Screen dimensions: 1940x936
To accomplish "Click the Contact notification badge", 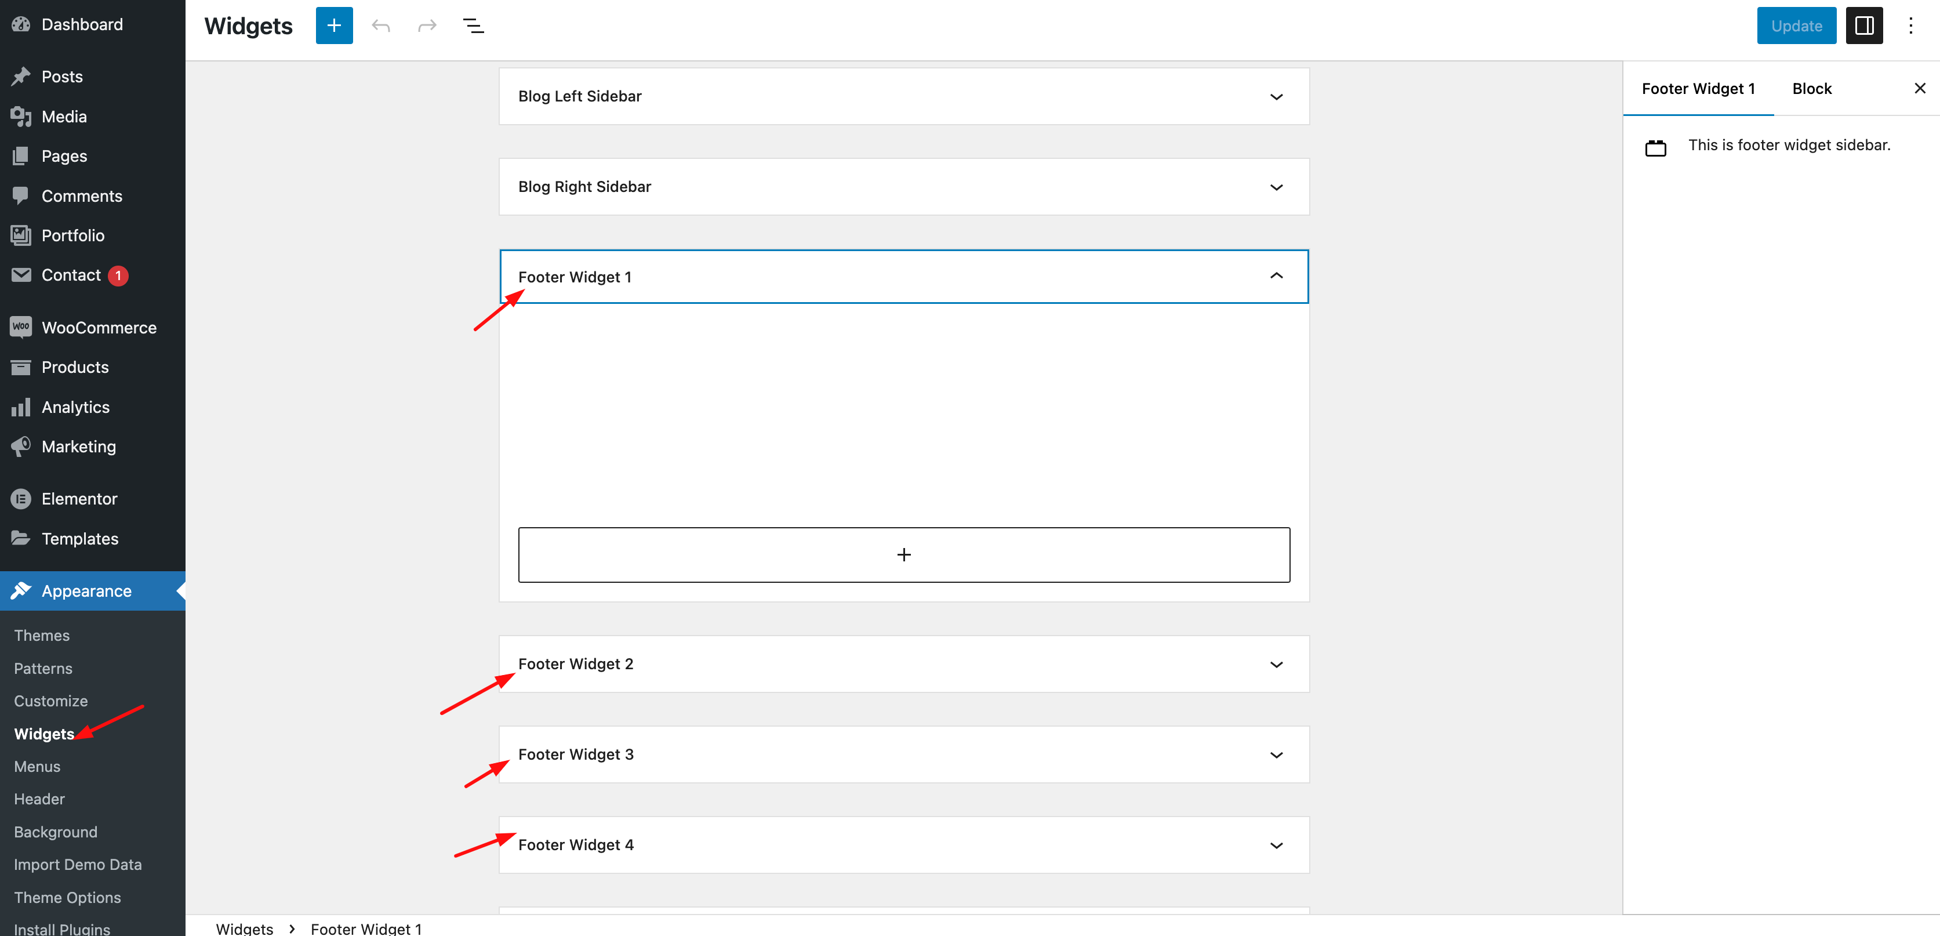I will click(x=118, y=275).
